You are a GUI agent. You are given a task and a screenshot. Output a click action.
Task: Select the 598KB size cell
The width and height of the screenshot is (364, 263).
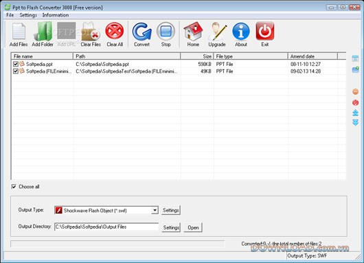click(205, 64)
